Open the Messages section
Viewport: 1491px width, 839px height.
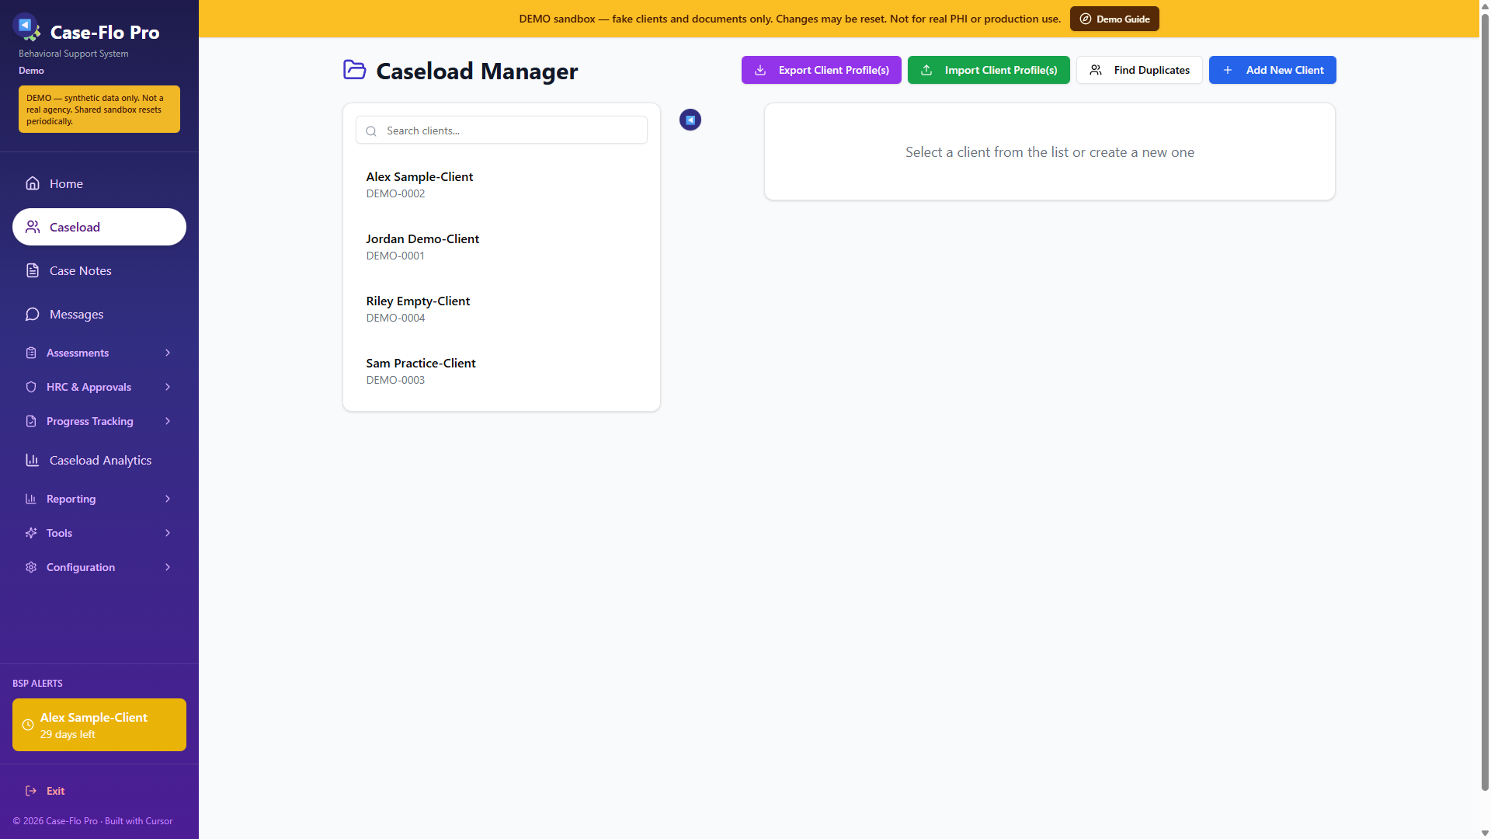(x=99, y=314)
